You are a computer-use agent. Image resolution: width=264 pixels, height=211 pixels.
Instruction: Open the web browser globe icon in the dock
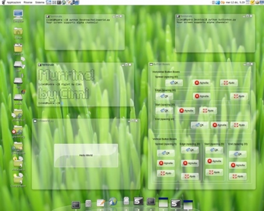pyautogui.click(x=113, y=202)
